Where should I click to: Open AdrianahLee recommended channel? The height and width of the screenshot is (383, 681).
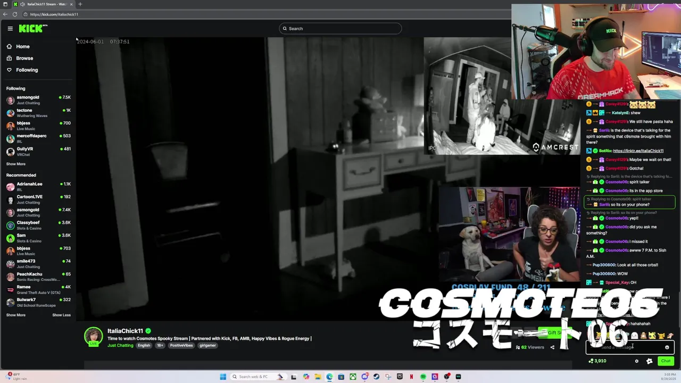point(38,186)
